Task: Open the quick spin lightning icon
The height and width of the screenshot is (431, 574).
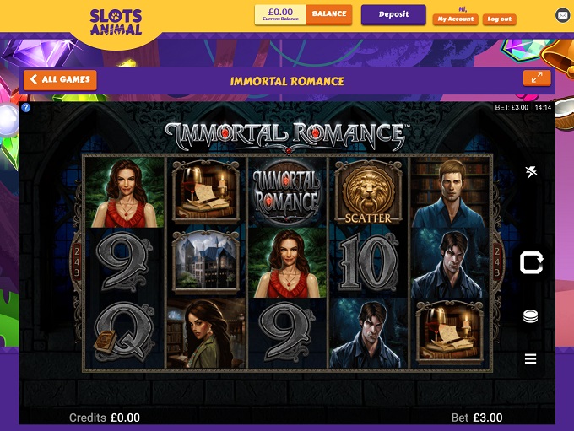Action: (x=531, y=171)
